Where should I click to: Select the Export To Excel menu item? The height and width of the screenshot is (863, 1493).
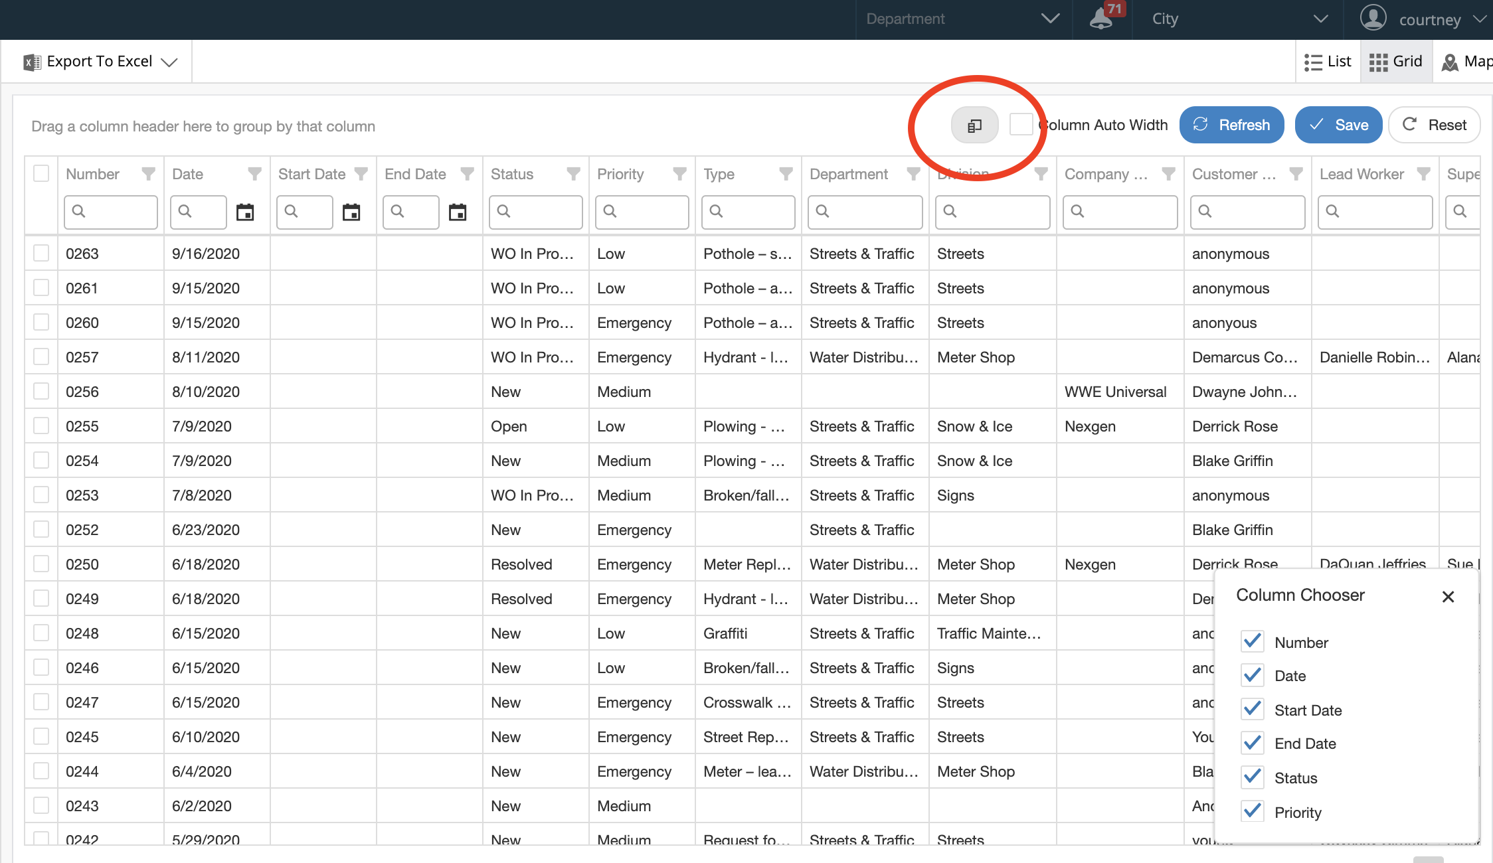pyautogui.click(x=99, y=62)
